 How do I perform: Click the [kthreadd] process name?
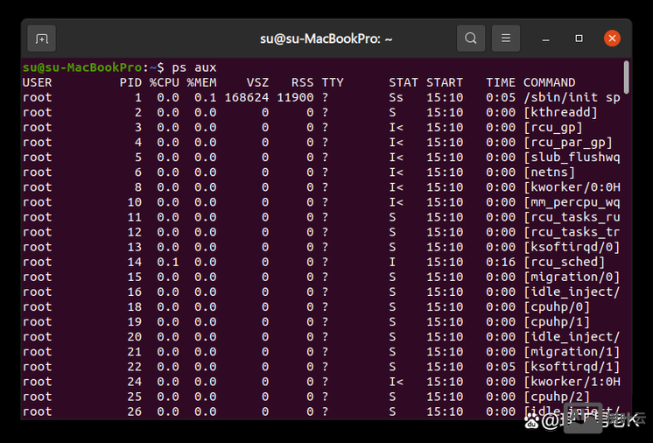click(560, 112)
